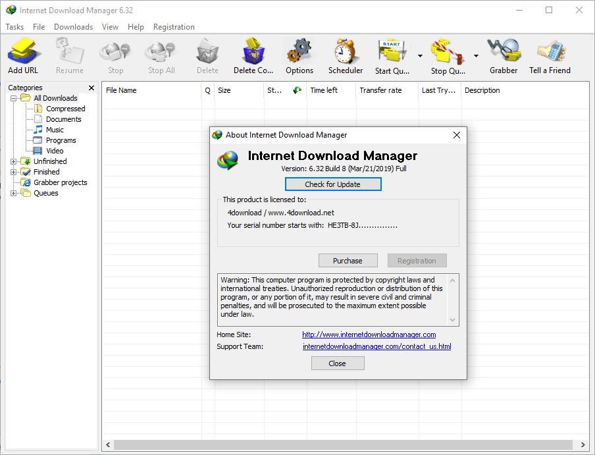
Task: Click the Music category note icon
Action: pyautogui.click(x=38, y=130)
